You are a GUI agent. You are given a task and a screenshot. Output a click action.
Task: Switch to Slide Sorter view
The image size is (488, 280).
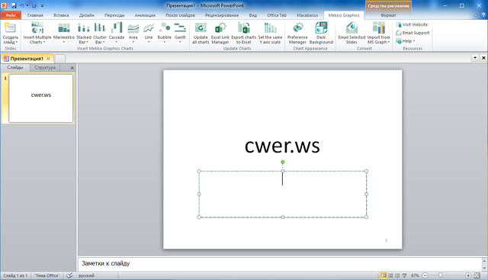pyautogui.click(x=390, y=275)
